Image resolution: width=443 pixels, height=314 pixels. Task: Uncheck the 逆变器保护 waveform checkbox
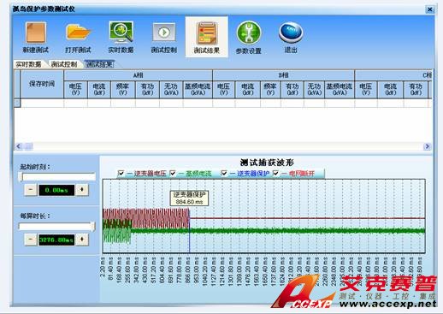coord(224,173)
